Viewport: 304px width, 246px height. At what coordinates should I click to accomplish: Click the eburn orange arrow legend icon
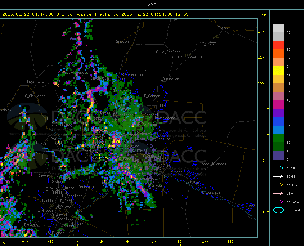point(278,185)
